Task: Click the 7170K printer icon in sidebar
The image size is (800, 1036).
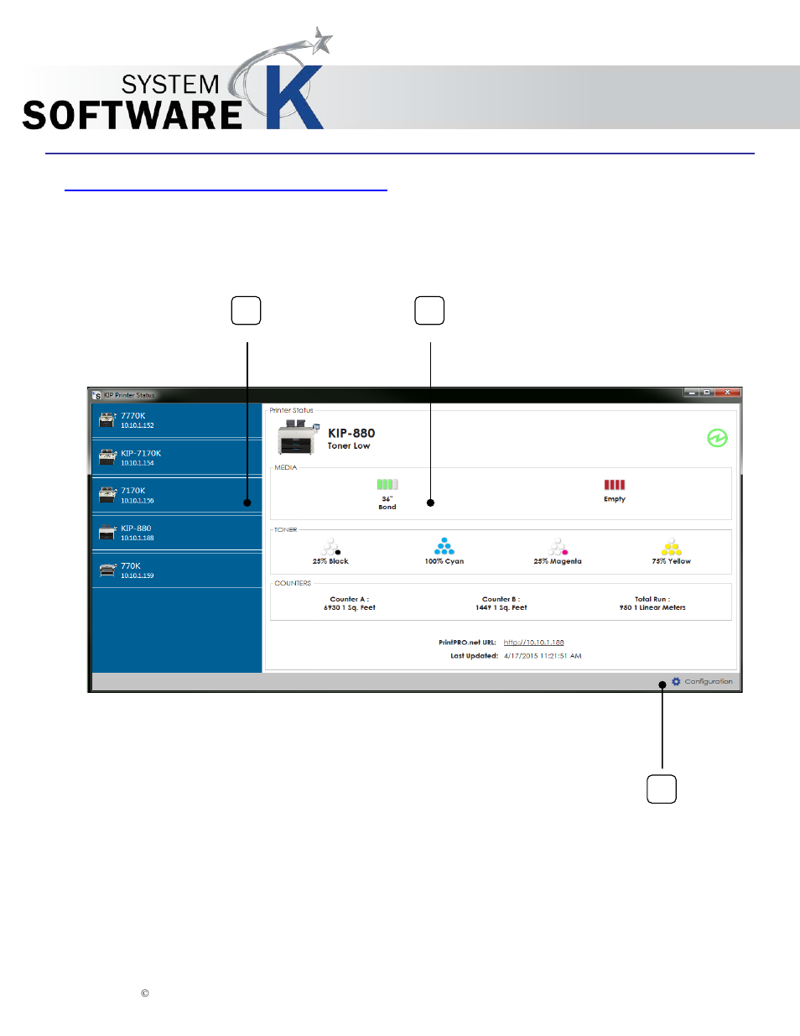Action: click(107, 495)
